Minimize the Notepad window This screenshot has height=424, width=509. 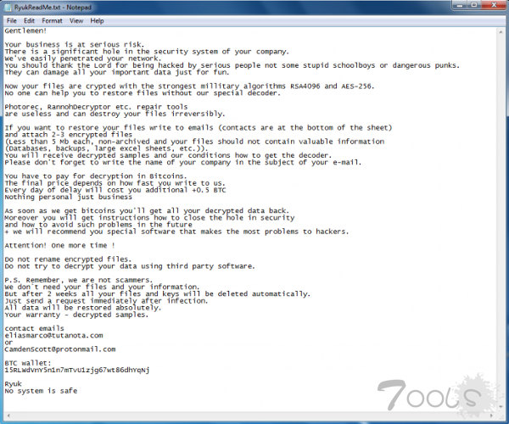click(461, 5)
